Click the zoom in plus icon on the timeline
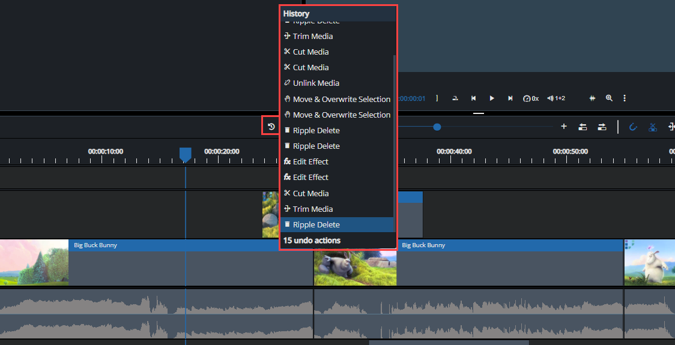675x345 pixels. pyautogui.click(x=563, y=127)
